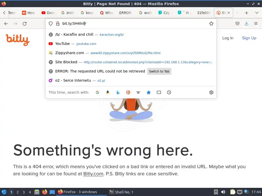262x196 pixels.
Task: Select o2 - Serce Internetu suggestion
Action: click(131, 80)
